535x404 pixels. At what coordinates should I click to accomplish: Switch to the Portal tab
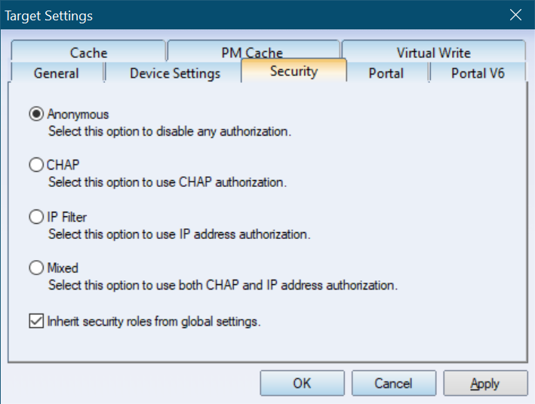[x=386, y=72]
